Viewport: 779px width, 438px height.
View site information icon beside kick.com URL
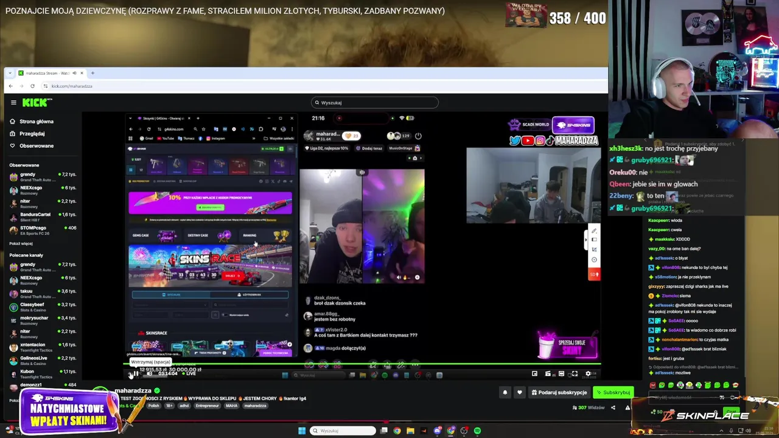click(x=46, y=86)
